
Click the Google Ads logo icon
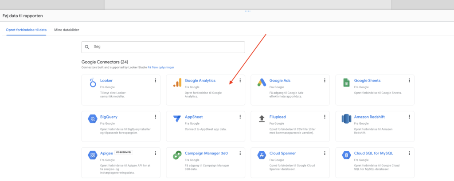click(x=262, y=83)
